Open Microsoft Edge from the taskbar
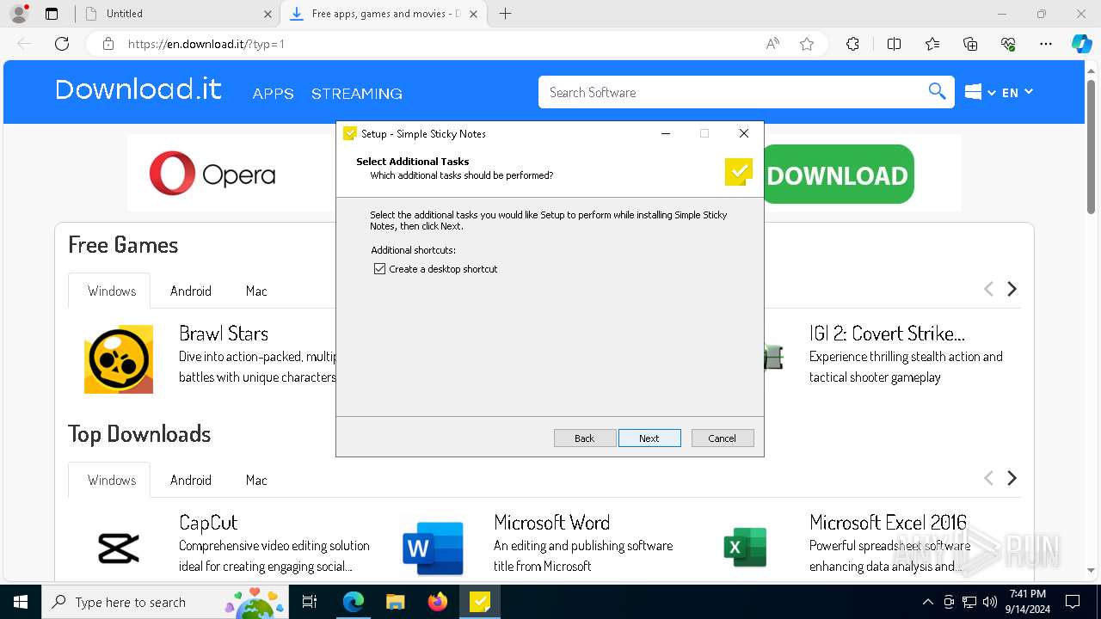 pos(354,602)
